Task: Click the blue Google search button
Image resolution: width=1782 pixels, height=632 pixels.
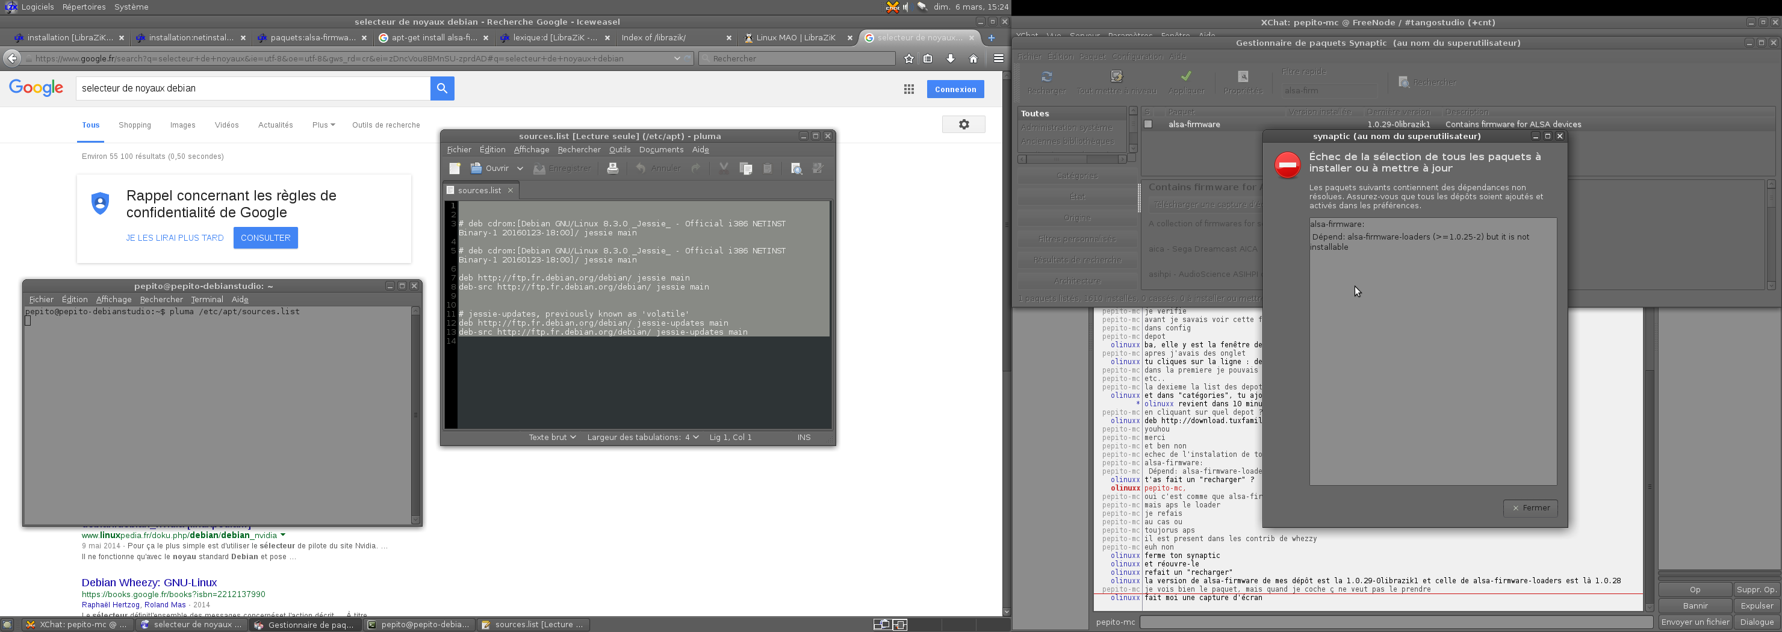Action: coord(442,88)
